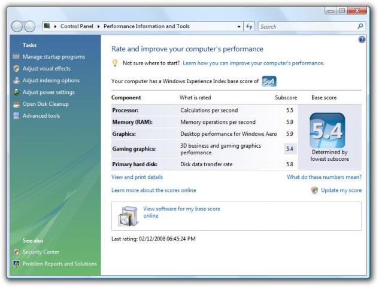Click the shield icon beside Update my score
The width and height of the screenshot is (382, 287).
point(314,190)
